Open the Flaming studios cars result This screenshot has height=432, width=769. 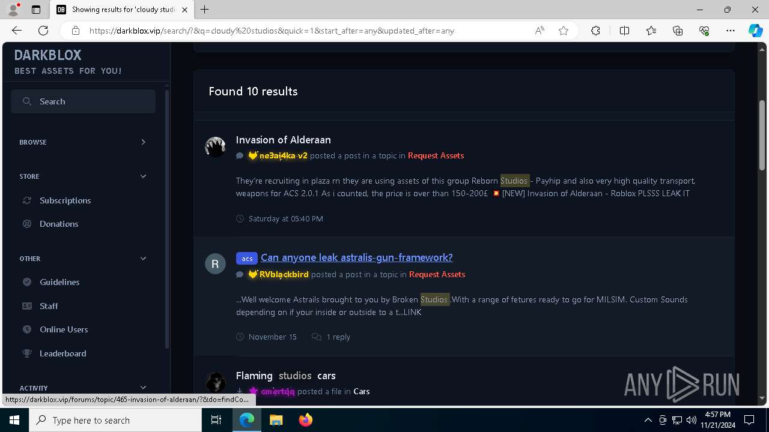[286, 376]
